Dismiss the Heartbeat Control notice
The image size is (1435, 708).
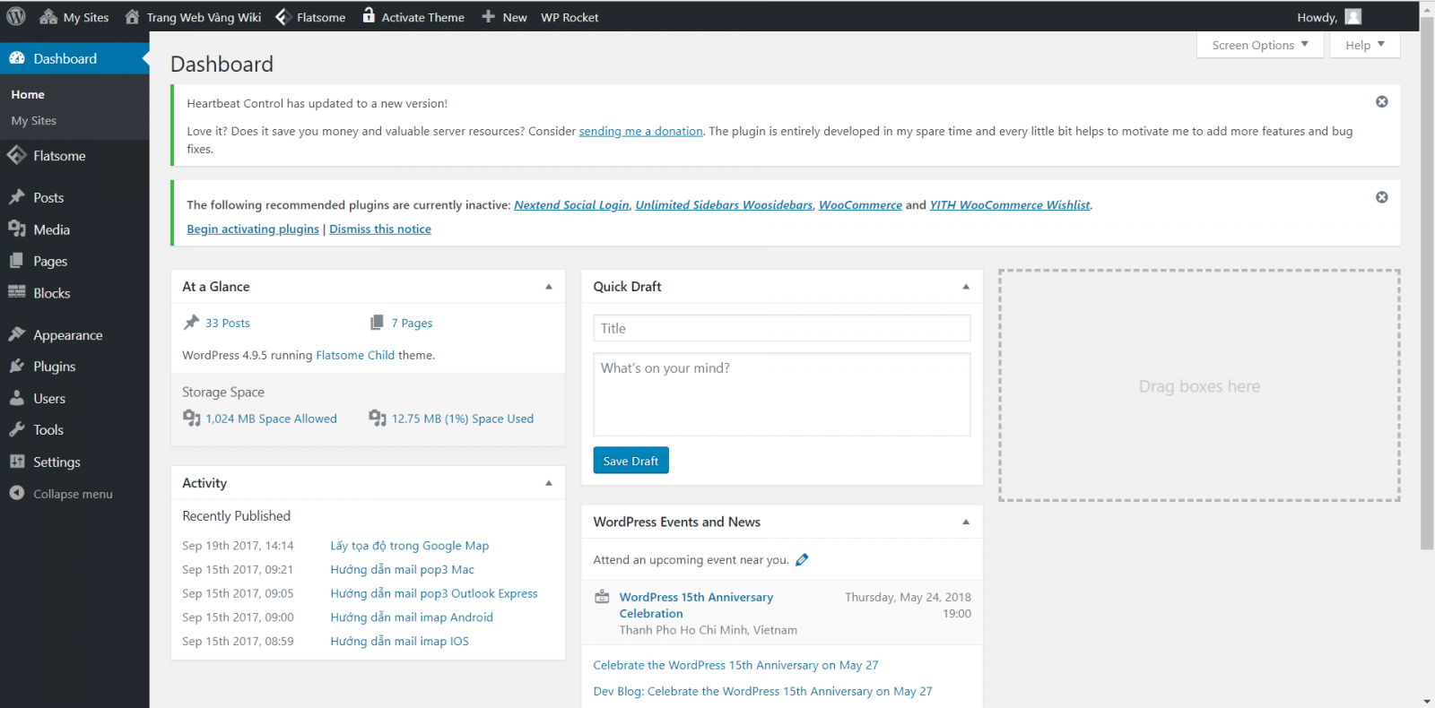[x=1381, y=102]
